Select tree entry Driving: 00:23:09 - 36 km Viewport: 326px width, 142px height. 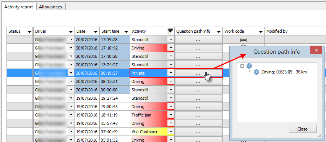tap(284, 72)
